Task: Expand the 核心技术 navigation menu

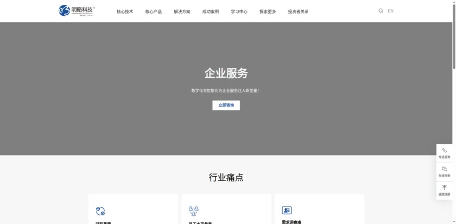Action: tap(125, 11)
